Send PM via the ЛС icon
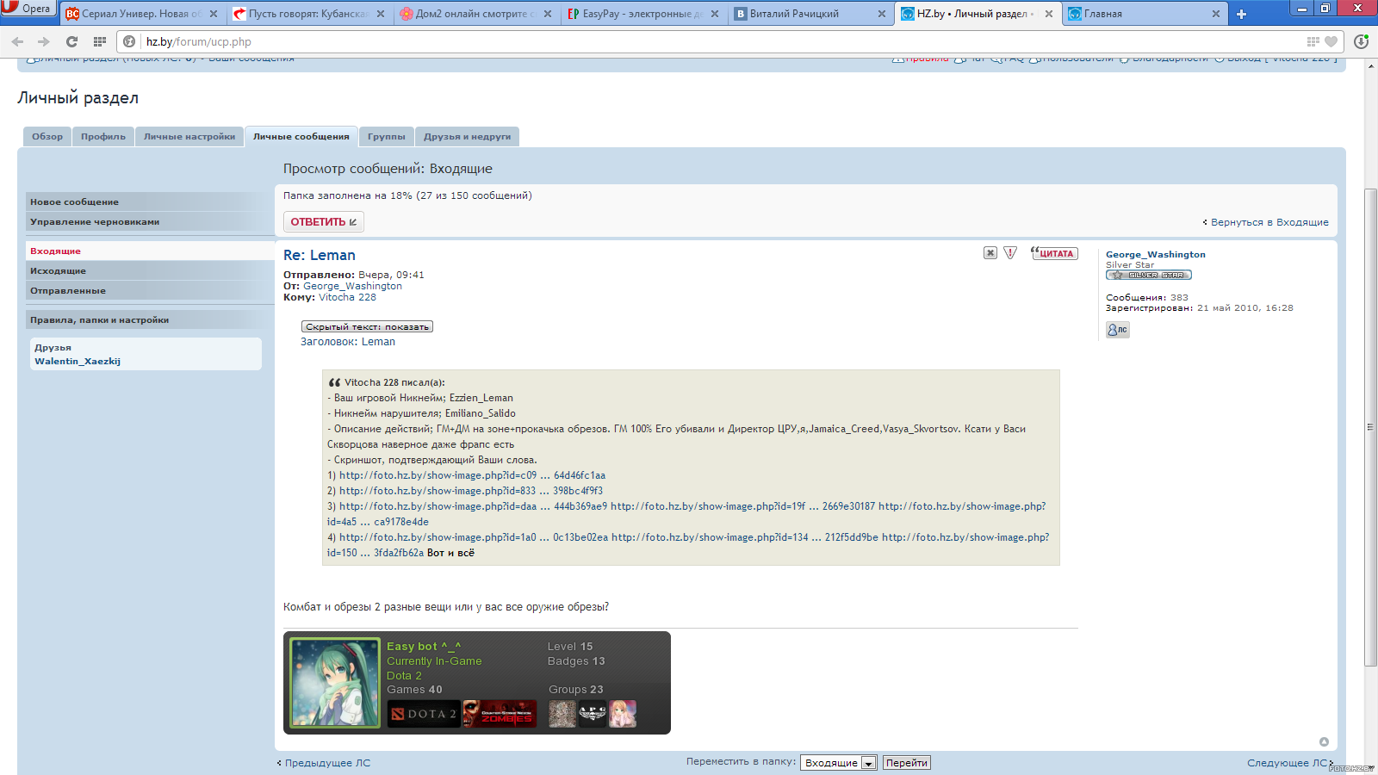The height and width of the screenshot is (775, 1378). (x=1118, y=330)
